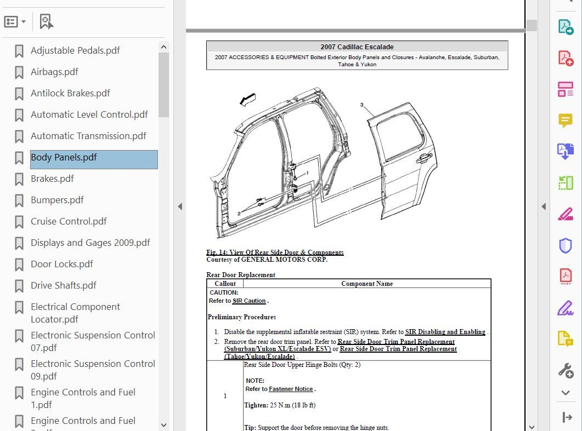Image resolution: width=582 pixels, height=431 pixels.
Task: Open the Combine Files tool
Action: point(566,151)
